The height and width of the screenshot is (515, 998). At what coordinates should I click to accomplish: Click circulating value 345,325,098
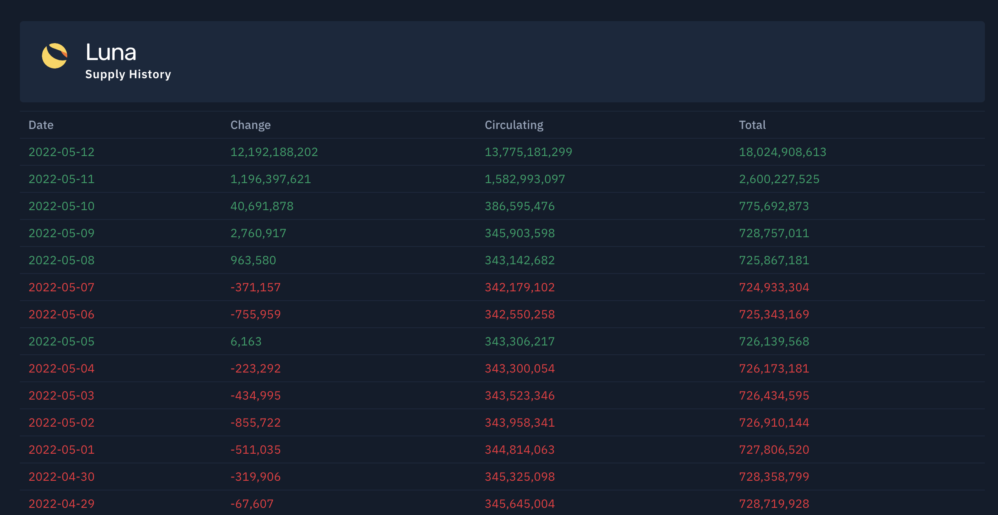tap(520, 477)
